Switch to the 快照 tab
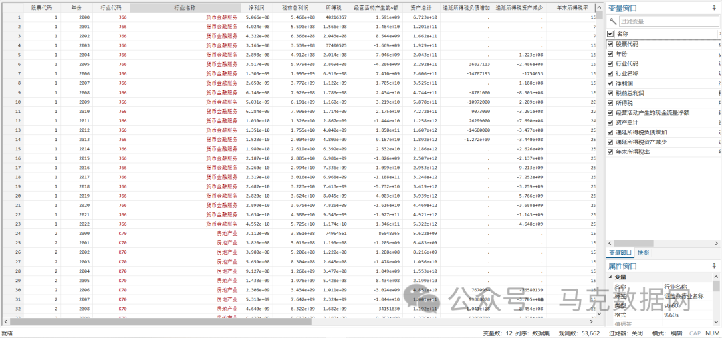This screenshot has height=338, width=722. click(643, 252)
